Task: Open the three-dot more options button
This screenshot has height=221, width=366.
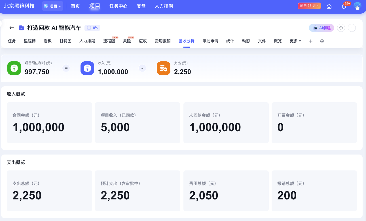Action: 352,28
